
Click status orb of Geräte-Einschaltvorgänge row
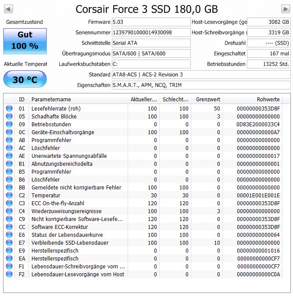point(9,132)
